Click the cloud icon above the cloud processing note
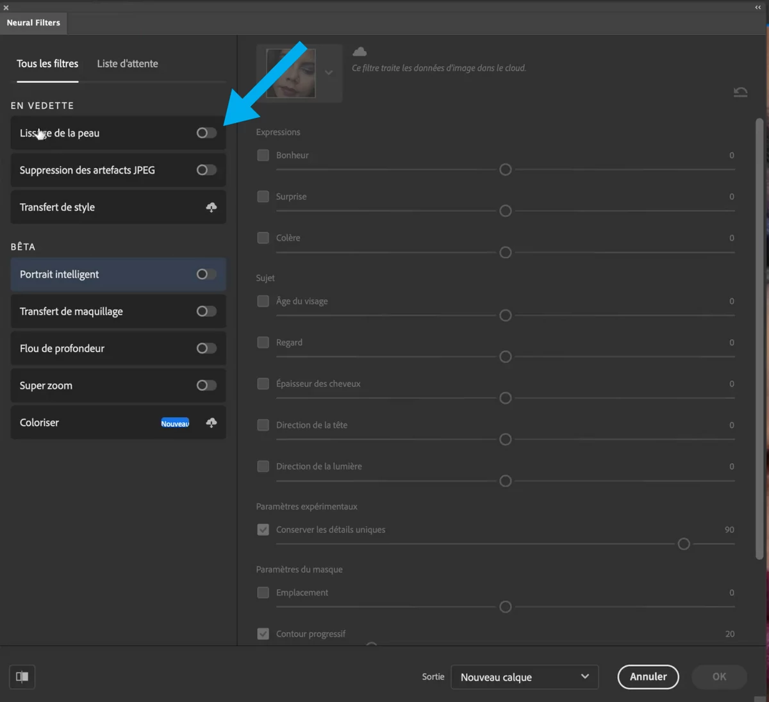This screenshot has height=702, width=769. click(x=360, y=51)
